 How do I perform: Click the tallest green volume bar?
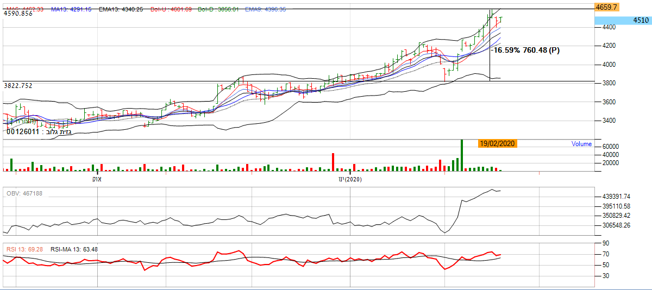click(461, 155)
